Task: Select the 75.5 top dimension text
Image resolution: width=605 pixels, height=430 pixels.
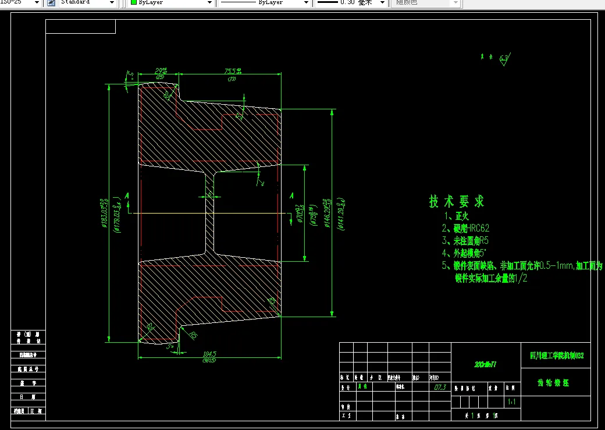Action: [233, 71]
